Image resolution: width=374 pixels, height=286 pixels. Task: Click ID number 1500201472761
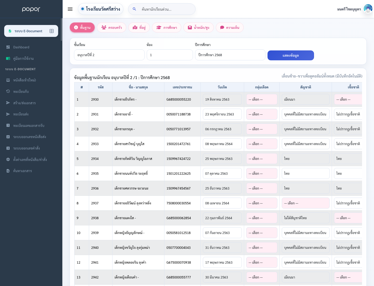[178, 144]
